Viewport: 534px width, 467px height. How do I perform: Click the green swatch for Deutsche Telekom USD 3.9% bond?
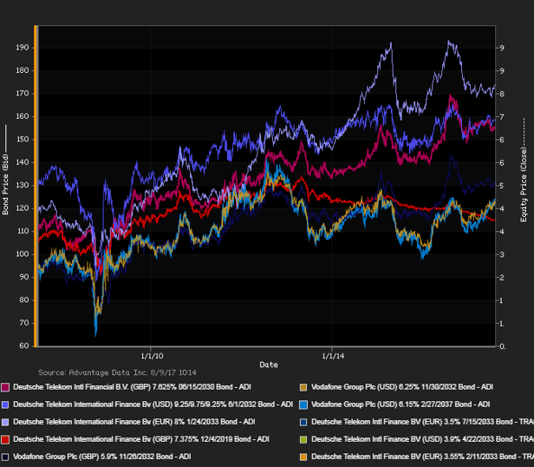pyautogui.click(x=303, y=439)
